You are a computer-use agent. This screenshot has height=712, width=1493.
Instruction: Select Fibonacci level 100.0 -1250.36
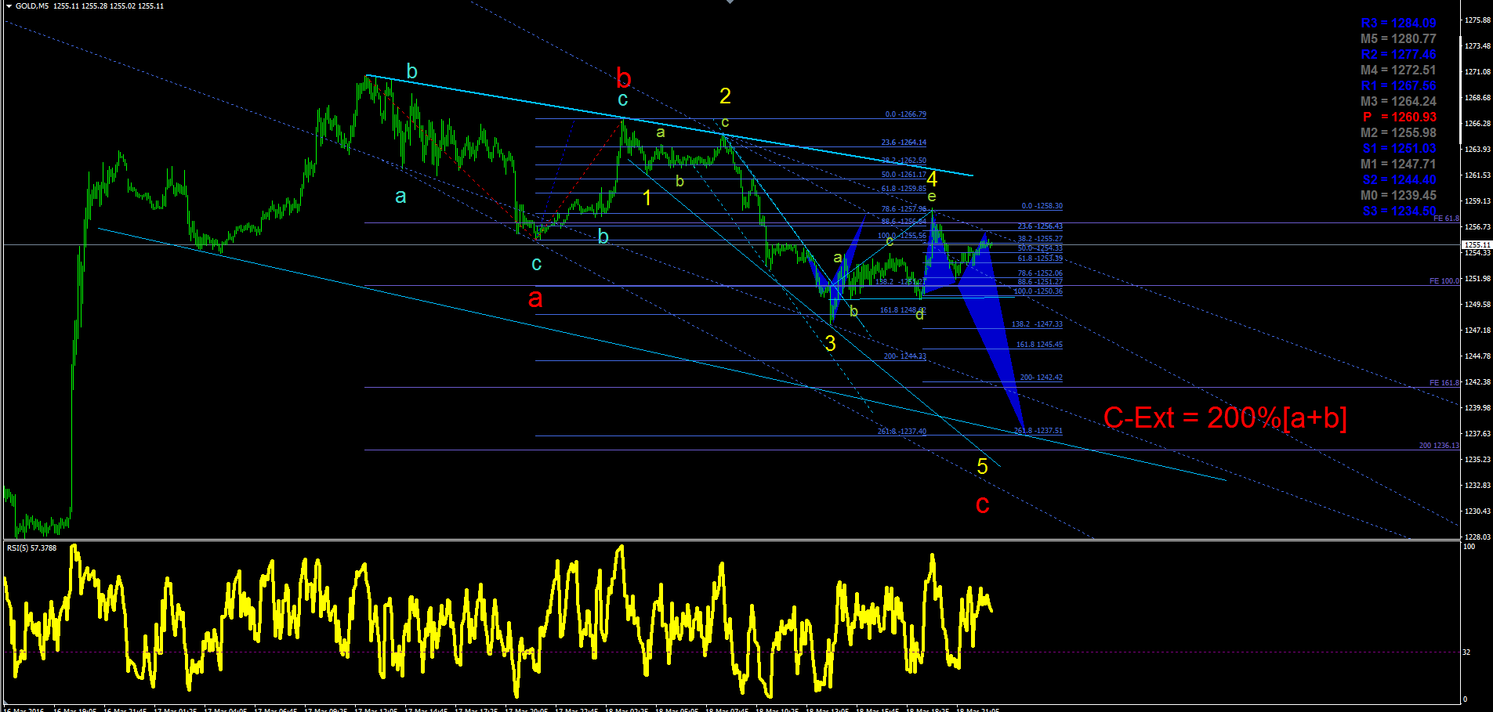pyautogui.click(x=1038, y=291)
